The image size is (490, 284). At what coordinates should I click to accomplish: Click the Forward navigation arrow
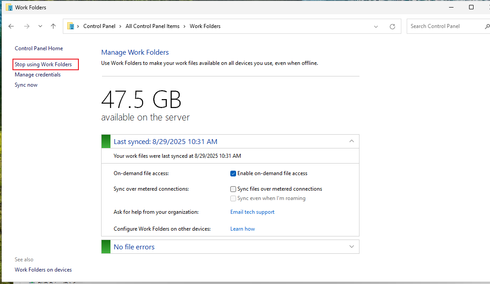[x=27, y=26]
